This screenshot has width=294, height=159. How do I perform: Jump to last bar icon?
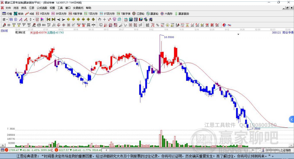pyautogui.click(x=53, y=20)
